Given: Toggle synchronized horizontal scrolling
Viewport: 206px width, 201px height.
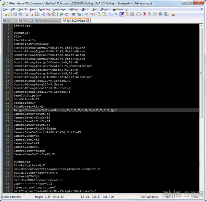Looking at the screenshot, I should tap(104, 14).
